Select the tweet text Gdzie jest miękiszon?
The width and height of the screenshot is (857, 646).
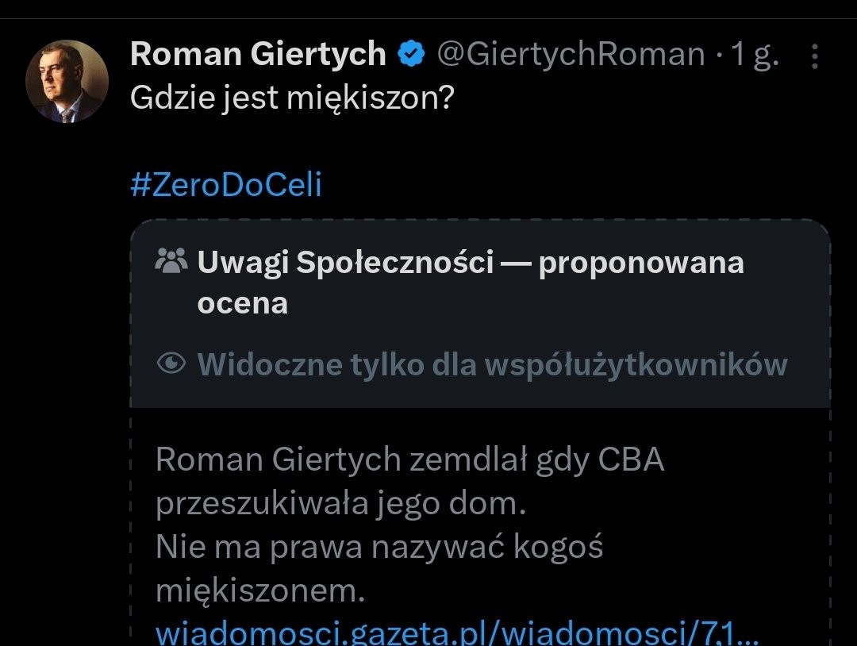coord(292,99)
